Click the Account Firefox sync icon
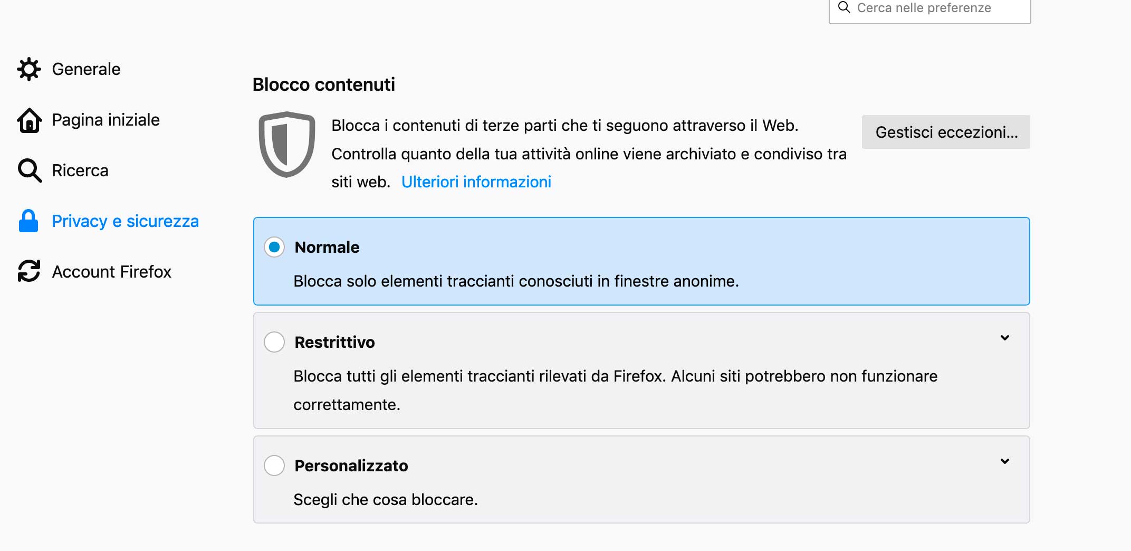This screenshot has width=1131, height=551. [29, 271]
